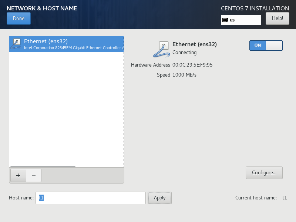The image size is (296, 222).
Task: Click the Intel Corporation 82545EM controller description
Action: [x=72, y=48]
